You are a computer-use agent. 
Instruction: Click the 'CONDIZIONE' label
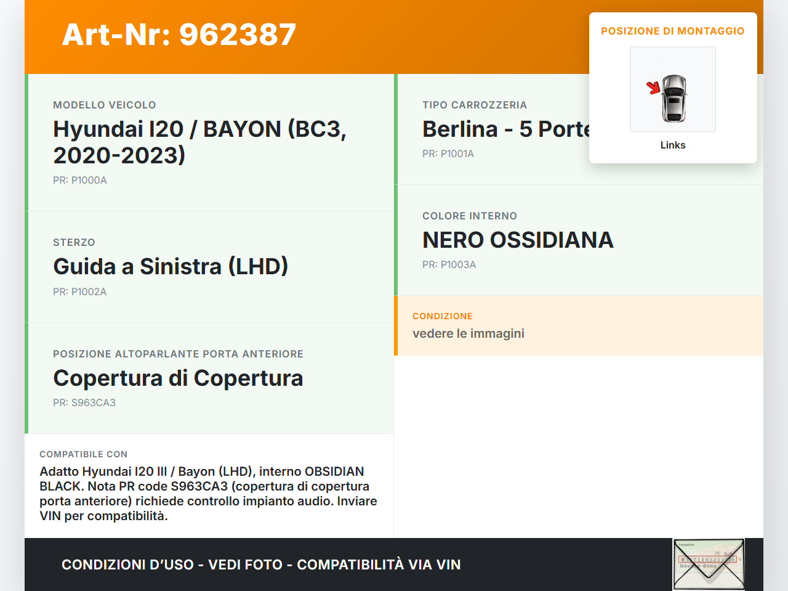pyautogui.click(x=443, y=316)
